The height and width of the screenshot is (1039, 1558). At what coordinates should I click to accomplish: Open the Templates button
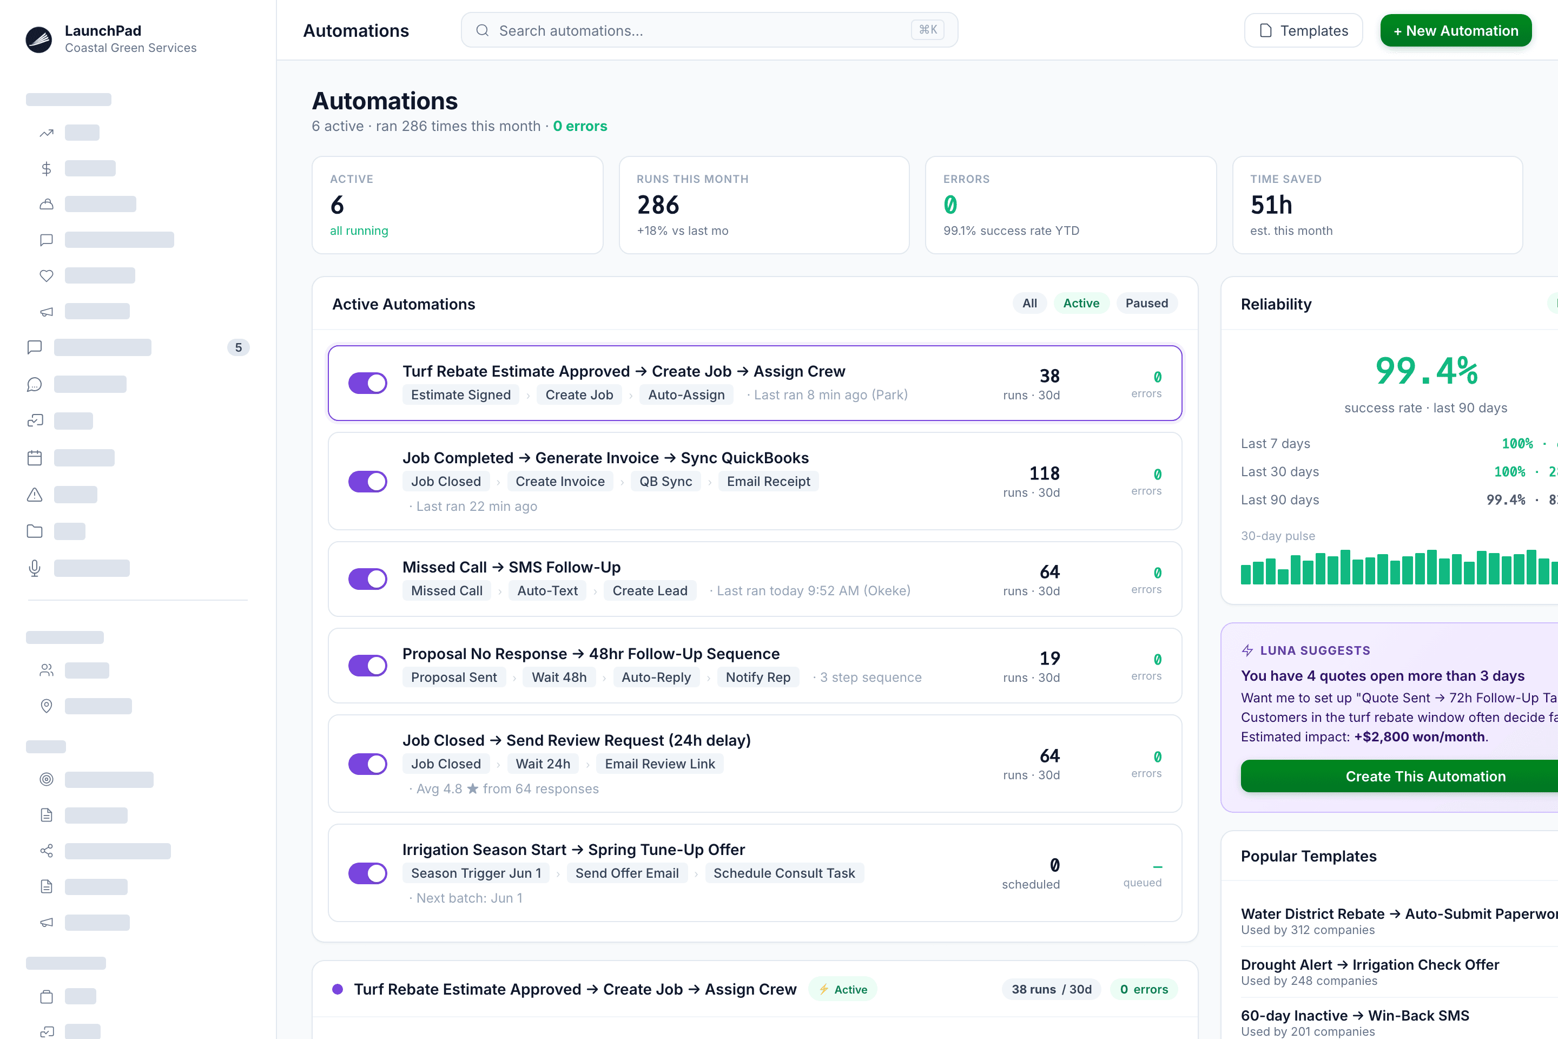pyautogui.click(x=1303, y=30)
